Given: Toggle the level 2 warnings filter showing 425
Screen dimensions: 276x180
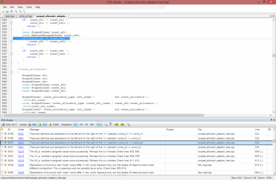Looking at the screenshot, I should [x=43, y=124].
